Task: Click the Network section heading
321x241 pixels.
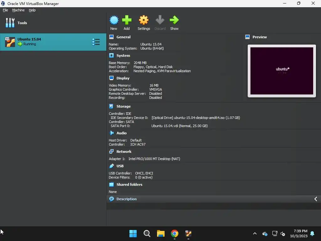Action: (124, 152)
